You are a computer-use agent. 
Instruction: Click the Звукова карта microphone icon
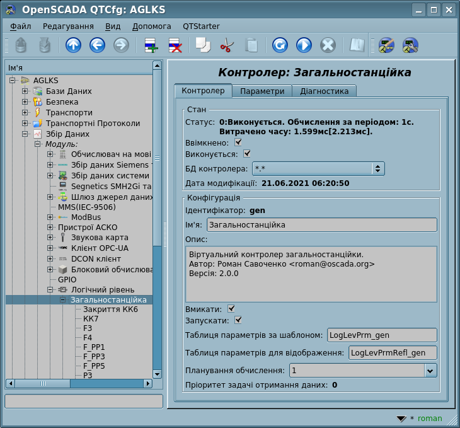click(62, 238)
